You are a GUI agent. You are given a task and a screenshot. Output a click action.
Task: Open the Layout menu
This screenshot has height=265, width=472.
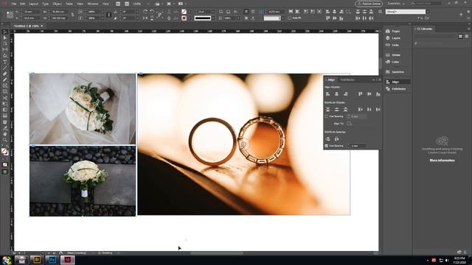[34, 4]
